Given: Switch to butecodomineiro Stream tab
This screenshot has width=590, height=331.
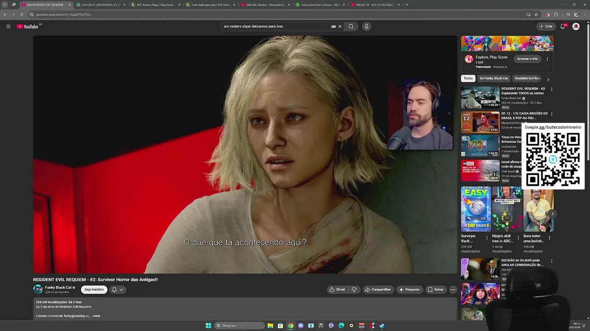Looking at the screenshot, I should coord(320,5).
